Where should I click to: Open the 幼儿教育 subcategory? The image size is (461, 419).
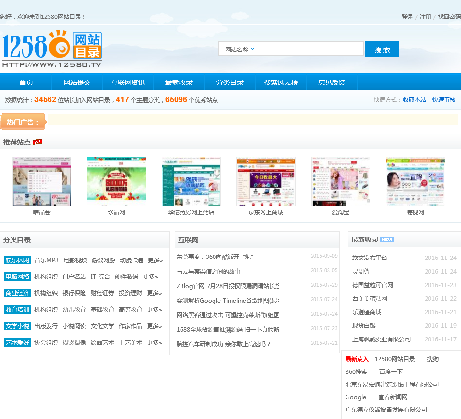(74, 310)
